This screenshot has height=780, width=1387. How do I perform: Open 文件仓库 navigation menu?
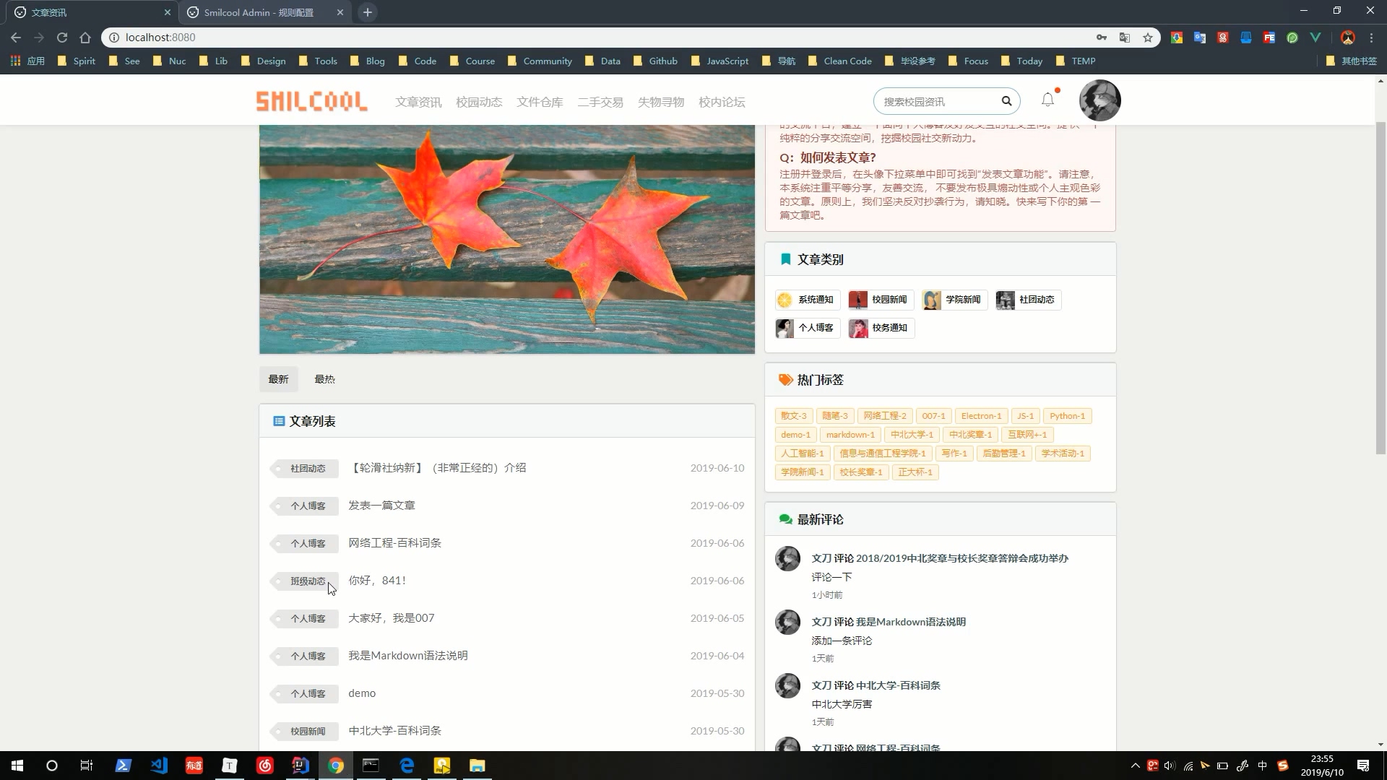coord(540,102)
